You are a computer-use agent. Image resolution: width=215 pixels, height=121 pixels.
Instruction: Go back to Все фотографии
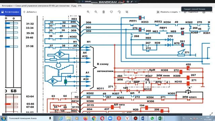coord(10,12)
